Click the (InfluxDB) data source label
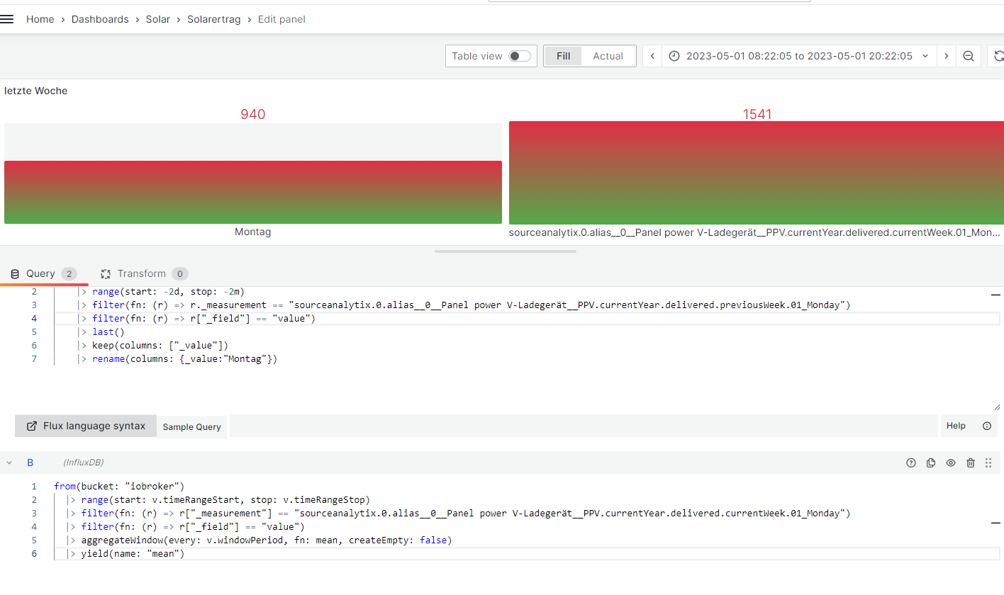This screenshot has height=595, width=1004. [84, 463]
